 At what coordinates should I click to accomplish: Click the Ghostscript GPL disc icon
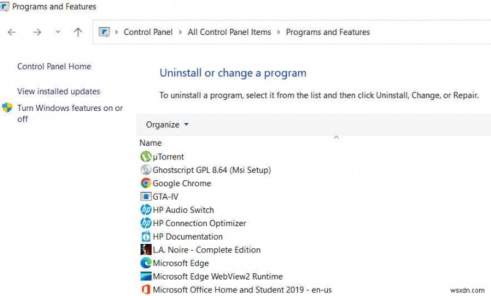146,170
